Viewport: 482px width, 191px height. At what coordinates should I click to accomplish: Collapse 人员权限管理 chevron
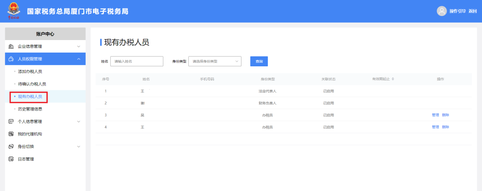click(79, 59)
